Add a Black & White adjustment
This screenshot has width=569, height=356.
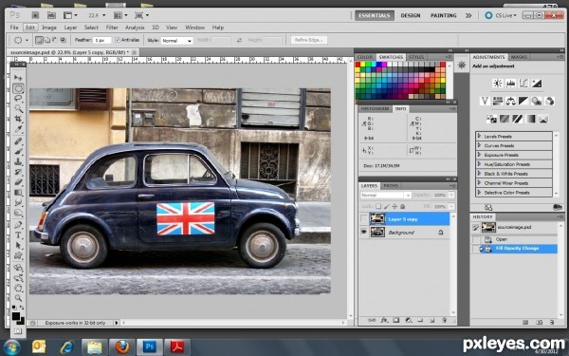[523, 101]
